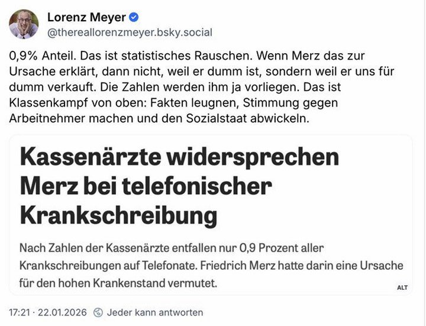
Task: Open the @thereallorenzmeyer.bsky.social handle link
Action: 129,33
